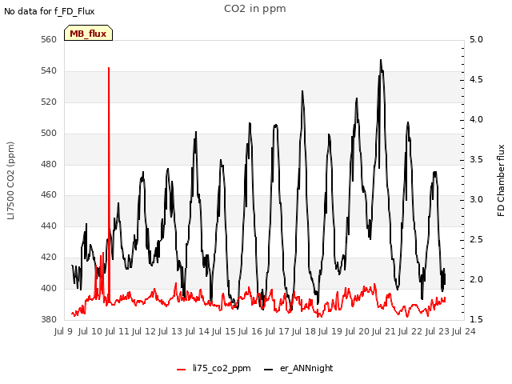512x384 pixels.
Task: Select the chart title 'CO2 in ppm'
Action: 255,9
